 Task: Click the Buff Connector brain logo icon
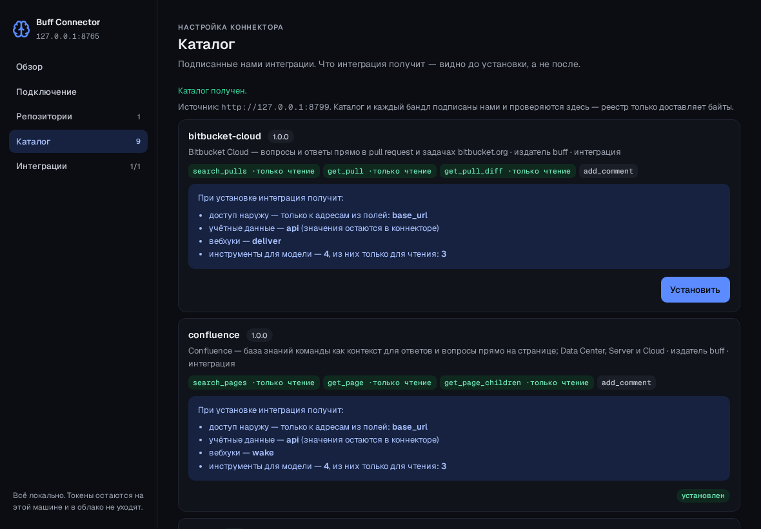pos(21,29)
